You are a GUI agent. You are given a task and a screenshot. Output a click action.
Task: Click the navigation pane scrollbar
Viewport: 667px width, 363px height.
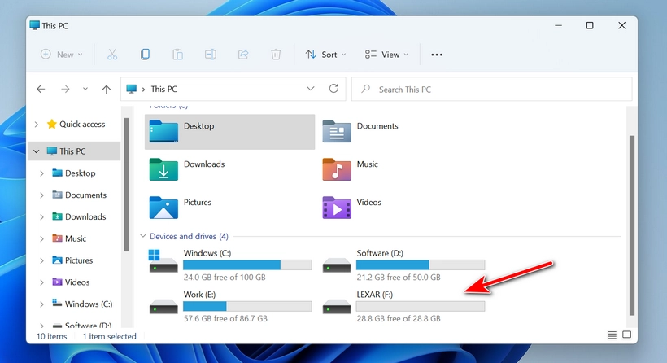click(x=127, y=185)
